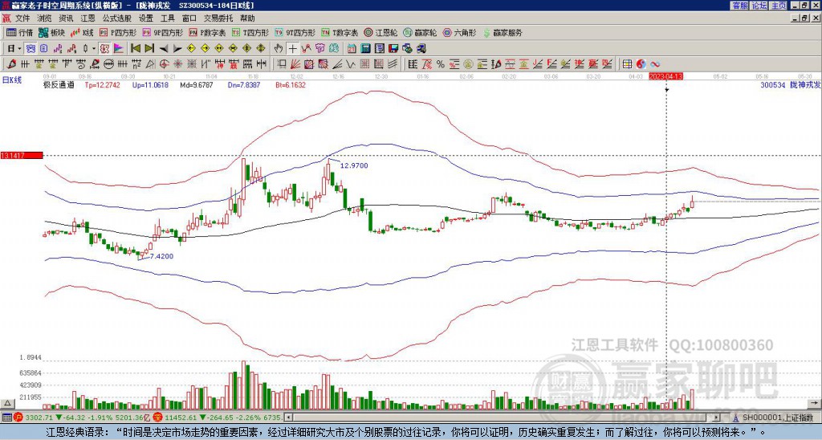Select the Gann fan lines tool
822x440 pixels.
click(x=295, y=64)
